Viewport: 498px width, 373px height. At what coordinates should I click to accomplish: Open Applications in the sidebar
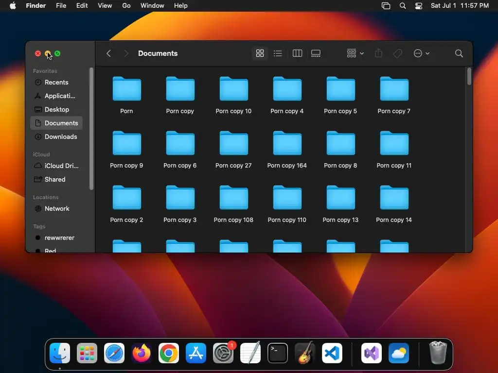(56, 96)
